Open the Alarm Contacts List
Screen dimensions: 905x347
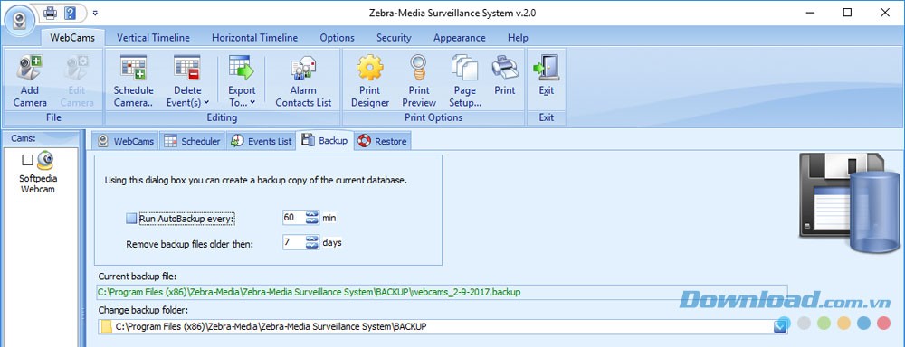[303, 80]
